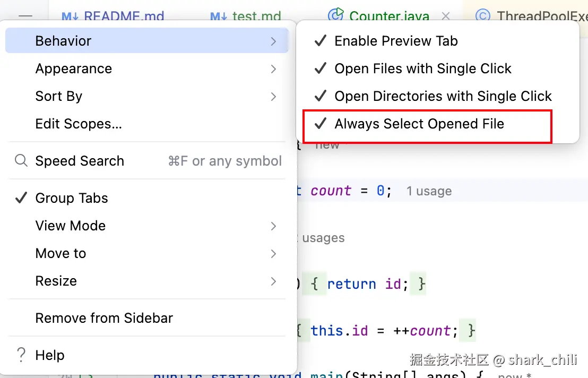Click the test.md markdown file icon

tap(219, 16)
